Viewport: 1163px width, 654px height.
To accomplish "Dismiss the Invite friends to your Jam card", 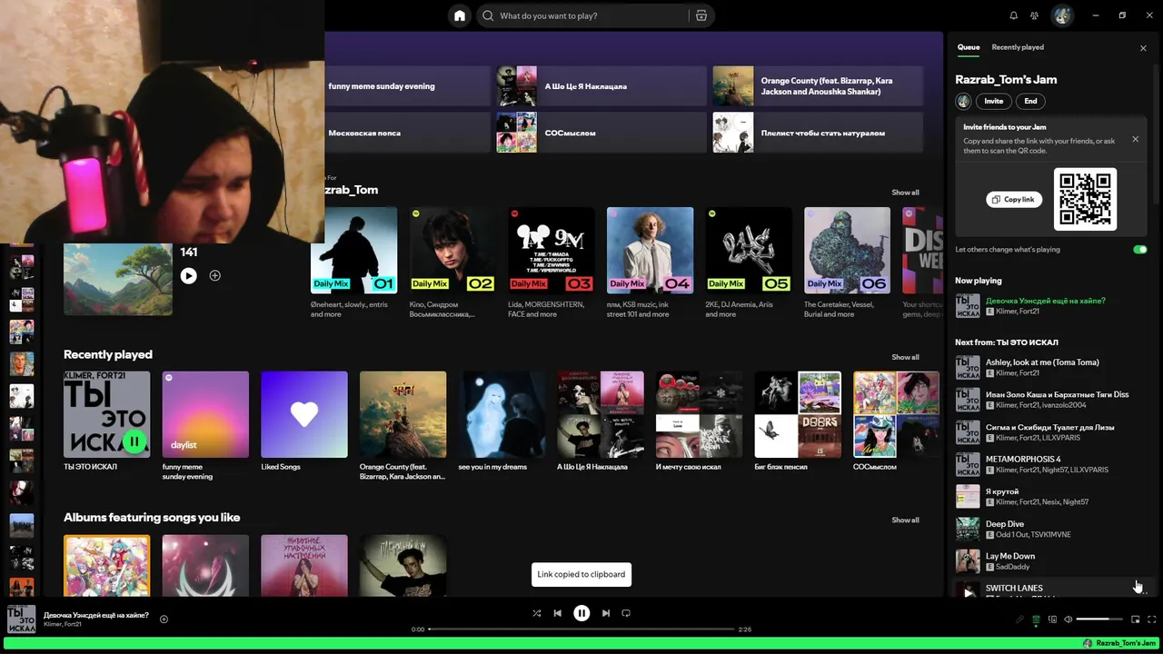I will (x=1135, y=139).
